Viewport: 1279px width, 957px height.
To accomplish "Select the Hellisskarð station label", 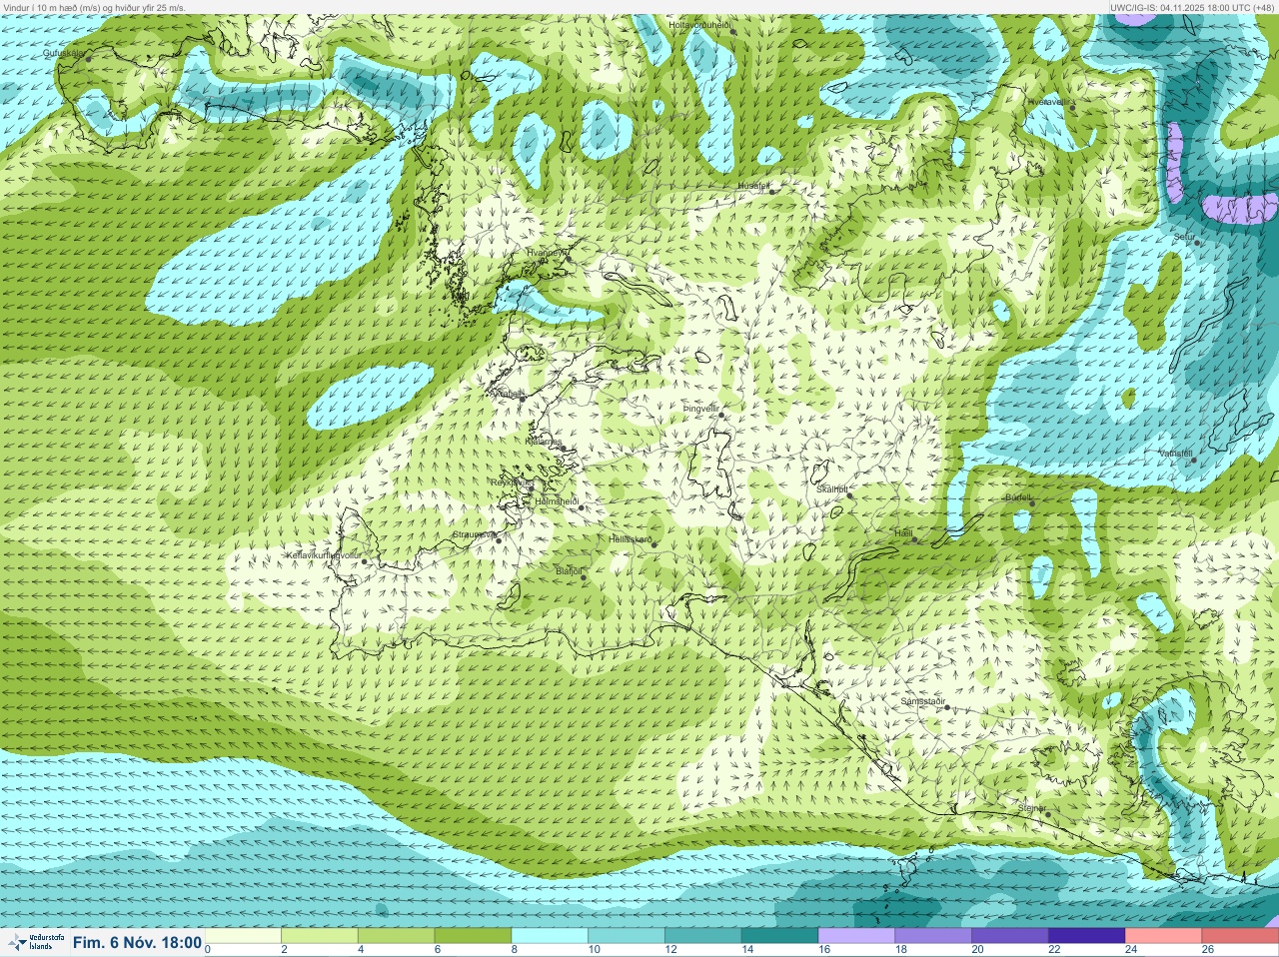I will 631,539.
